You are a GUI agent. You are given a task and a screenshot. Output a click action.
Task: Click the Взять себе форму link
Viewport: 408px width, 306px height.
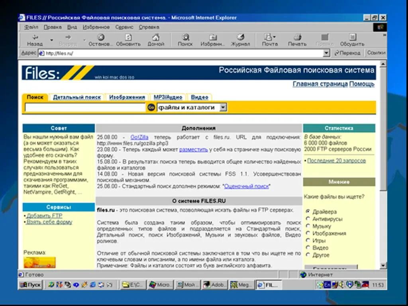[49, 222]
